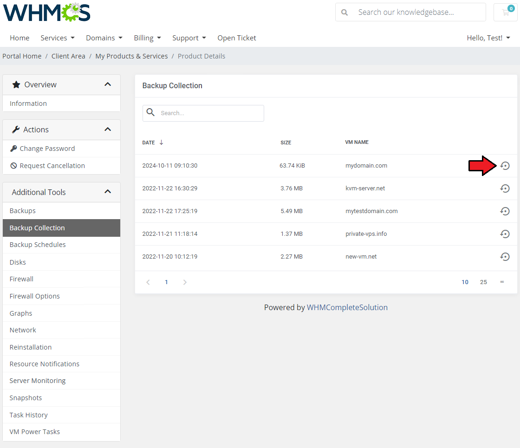
Task: Open Snapshots sidebar item
Action: [61, 398]
